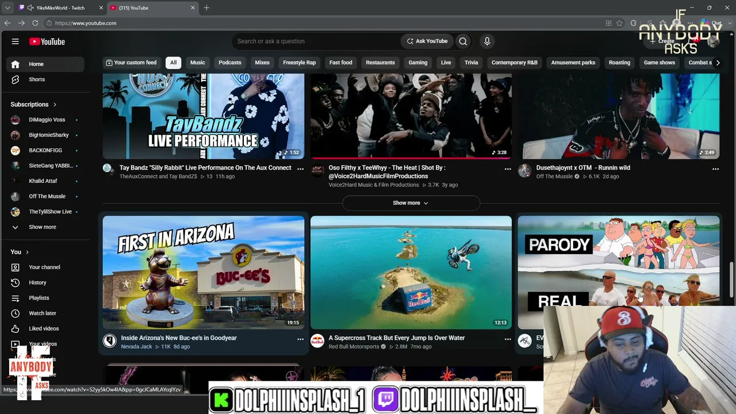Image resolution: width=736 pixels, height=414 pixels.
Task: Open more actions for Runnin wild video
Action: (715, 169)
